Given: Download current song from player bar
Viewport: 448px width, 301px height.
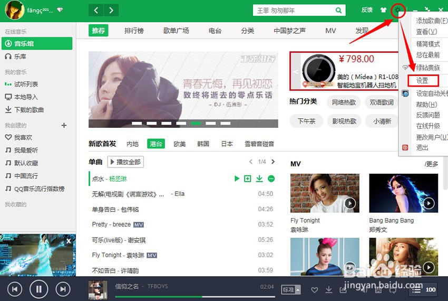Looking at the screenshot, I should pyautogui.click(x=329, y=290).
